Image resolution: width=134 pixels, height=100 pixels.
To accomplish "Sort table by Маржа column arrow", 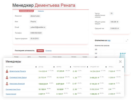I will (x=70, y=67).
